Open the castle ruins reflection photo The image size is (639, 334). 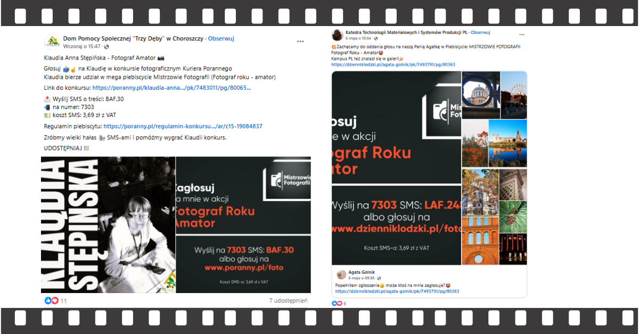click(x=507, y=143)
